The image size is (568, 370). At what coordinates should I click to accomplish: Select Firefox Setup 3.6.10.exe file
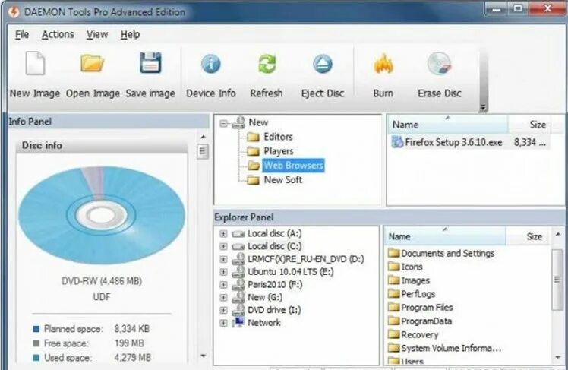coord(453,142)
